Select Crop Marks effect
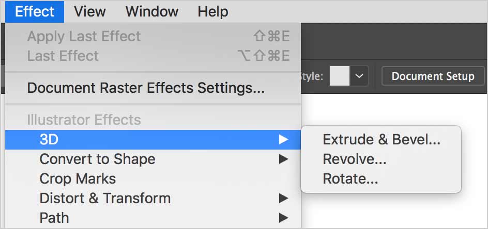The image size is (488, 229). pyautogui.click(x=153, y=178)
